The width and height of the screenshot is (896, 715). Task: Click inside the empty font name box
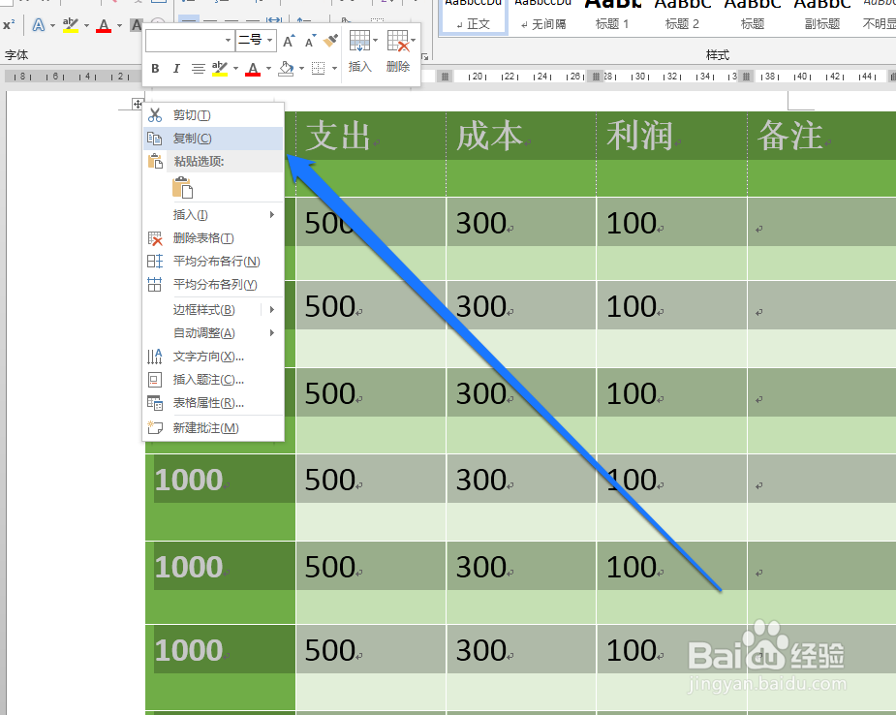[x=184, y=40]
